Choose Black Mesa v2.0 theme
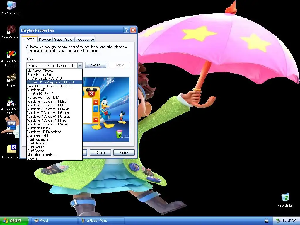Image resolution: width=300 pixels, height=225 pixels. [x=54, y=75]
